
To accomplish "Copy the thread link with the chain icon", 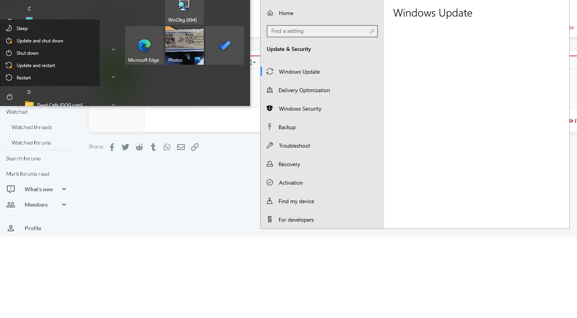I will [x=195, y=147].
